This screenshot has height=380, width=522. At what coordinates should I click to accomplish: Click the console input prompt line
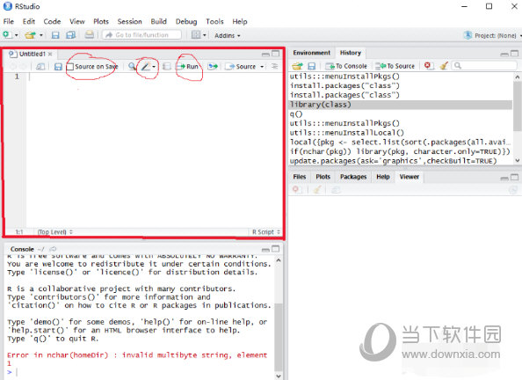pyautogui.click(x=140, y=372)
